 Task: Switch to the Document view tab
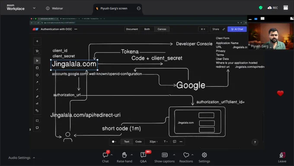tap(132, 29)
